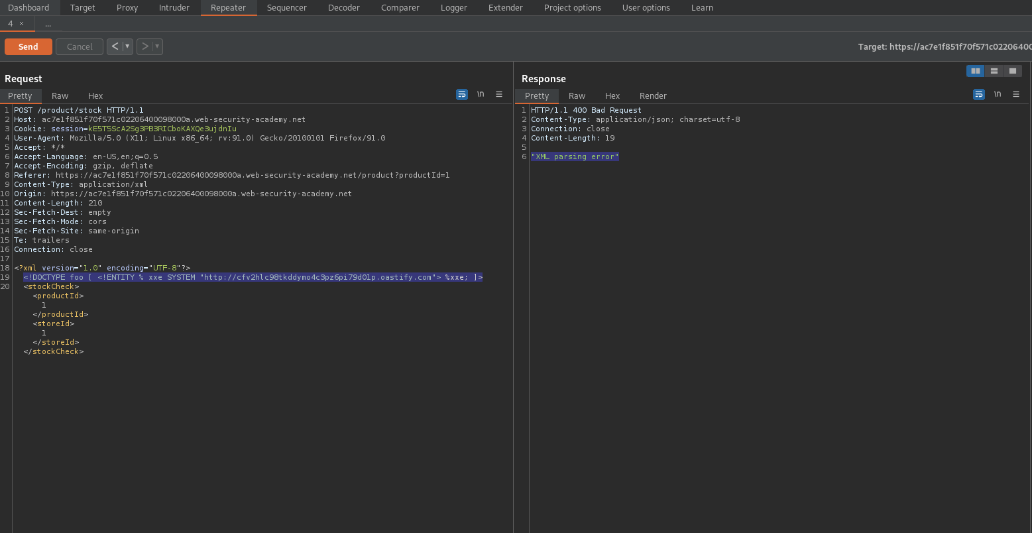Screen dimensions: 1032x533
Task: Click the <productId> opening tag
Action: 58,296
